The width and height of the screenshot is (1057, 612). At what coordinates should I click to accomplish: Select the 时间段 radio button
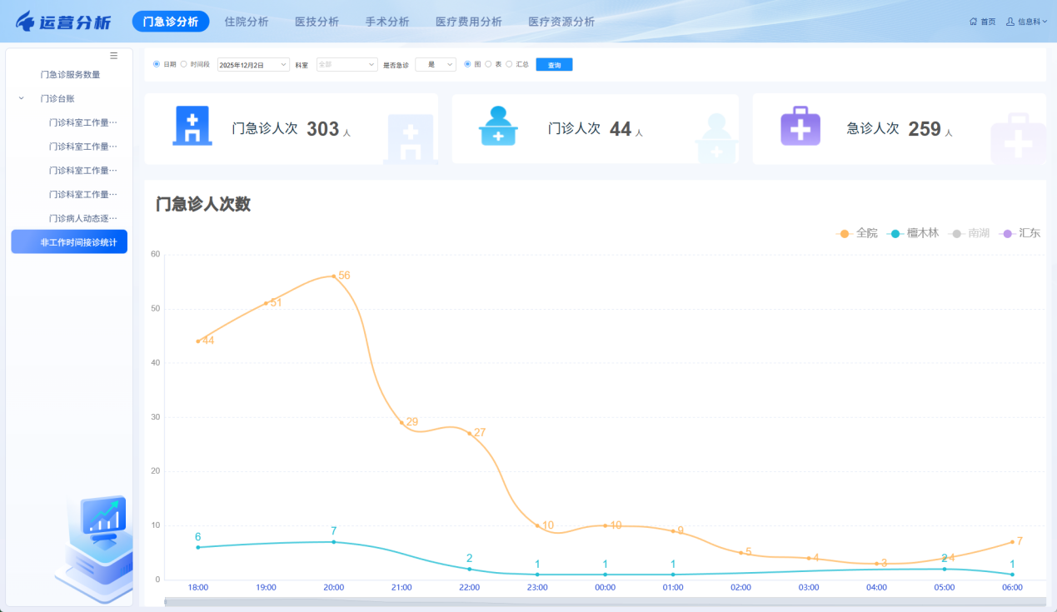[184, 64]
